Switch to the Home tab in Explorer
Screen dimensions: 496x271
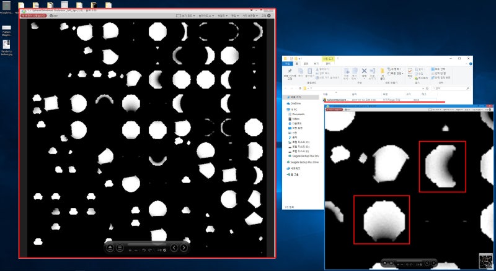point(297,64)
